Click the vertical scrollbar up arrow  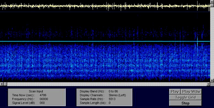click(x=212, y=1)
